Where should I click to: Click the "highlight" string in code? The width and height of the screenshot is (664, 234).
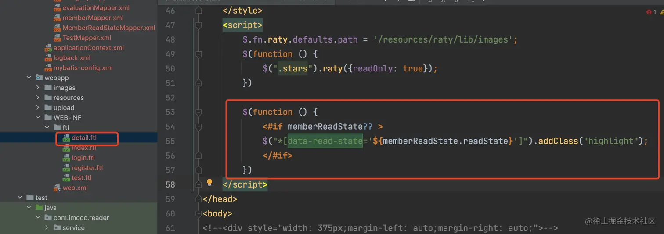click(x=607, y=141)
